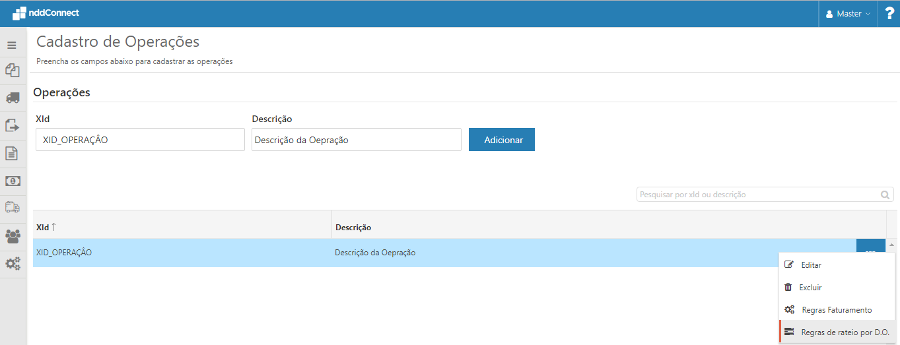Choose Regras Faturamento menu entry
Viewport: 900px width, 345px height.
837,309
